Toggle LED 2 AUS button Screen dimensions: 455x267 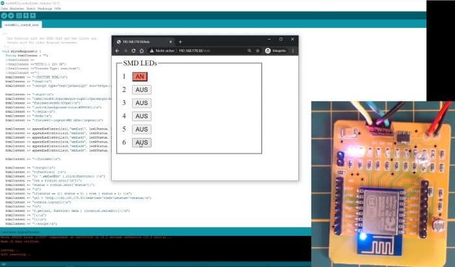click(x=142, y=89)
